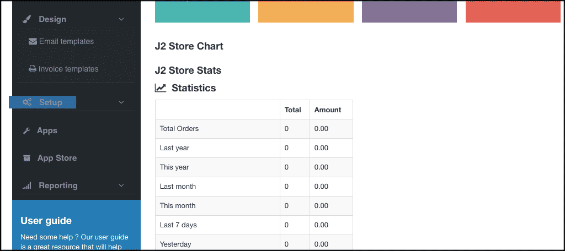
Task: Collapse the Design menu chevron
Action: coord(121,19)
